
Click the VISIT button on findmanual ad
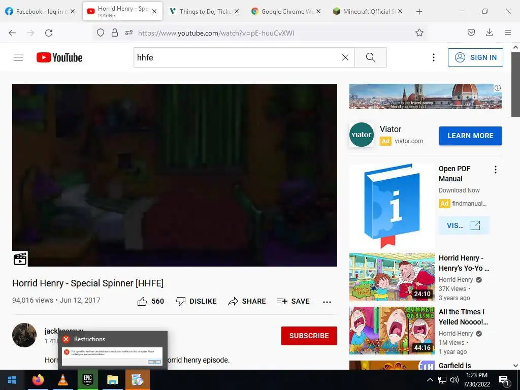pos(464,225)
